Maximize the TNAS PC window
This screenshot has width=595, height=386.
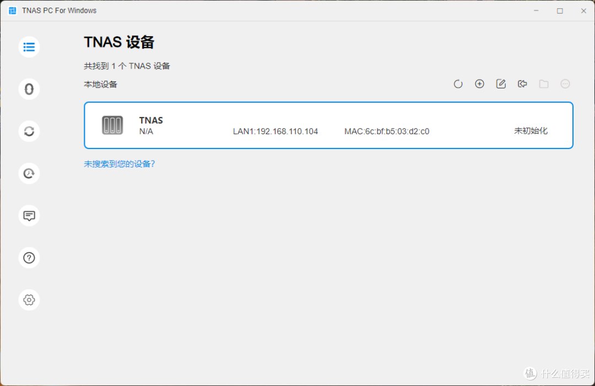coord(560,10)
